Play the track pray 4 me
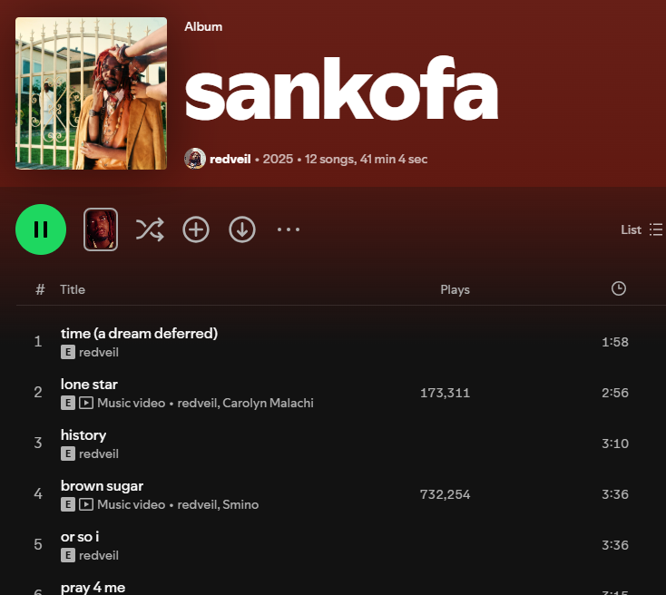The width and height of the screenshot is (666, 595). click(93, 588)
